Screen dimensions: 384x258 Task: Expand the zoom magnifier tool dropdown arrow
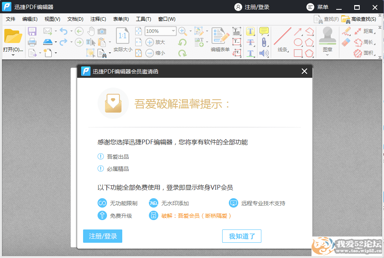[190, 31]
